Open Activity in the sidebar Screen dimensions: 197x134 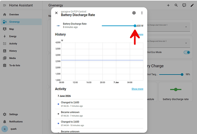pyautogui.click(x=21, y=44)
